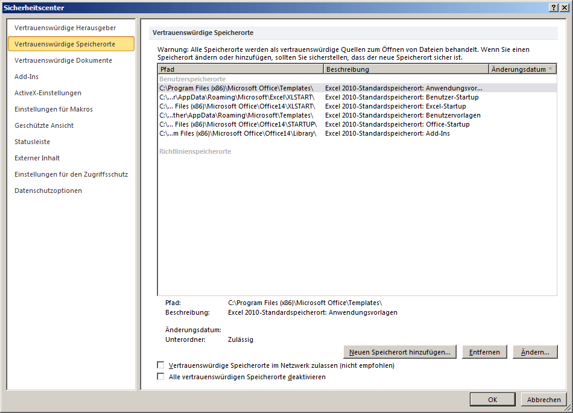
Task: Click Neuen Speicherort hinzufügen button
Action: (x=400, y=352)
